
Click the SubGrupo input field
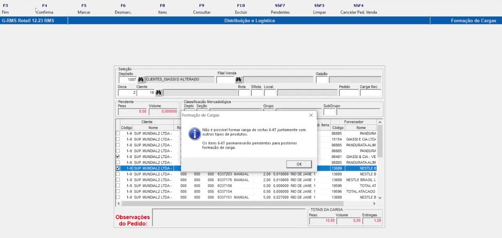[x=329, y=112]
